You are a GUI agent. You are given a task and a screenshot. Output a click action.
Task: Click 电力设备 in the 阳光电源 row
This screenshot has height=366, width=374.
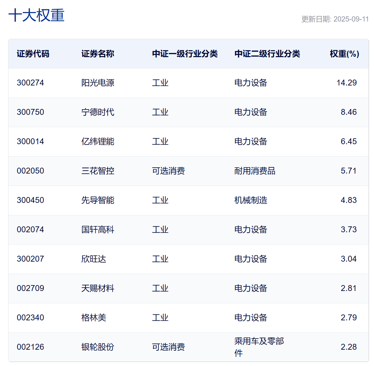[251, 83]
